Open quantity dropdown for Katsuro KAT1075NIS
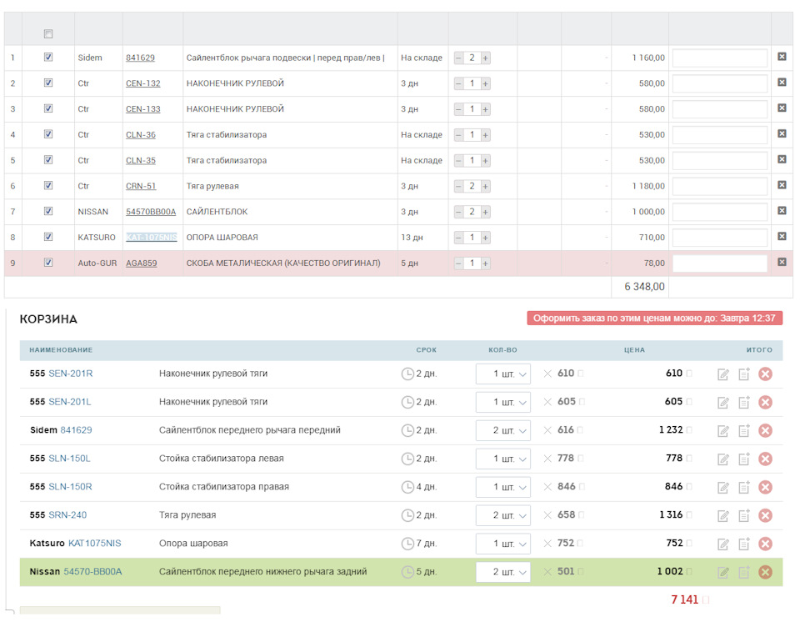This screenshot has height=632, width=800. [x=503, y=544]
